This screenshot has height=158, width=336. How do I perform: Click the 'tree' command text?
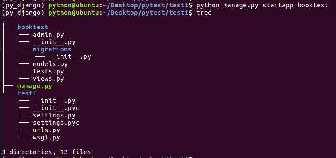(x=204, y=13)
